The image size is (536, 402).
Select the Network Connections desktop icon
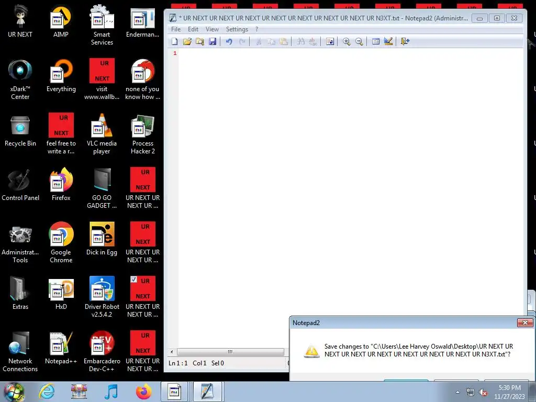point(20,351)
